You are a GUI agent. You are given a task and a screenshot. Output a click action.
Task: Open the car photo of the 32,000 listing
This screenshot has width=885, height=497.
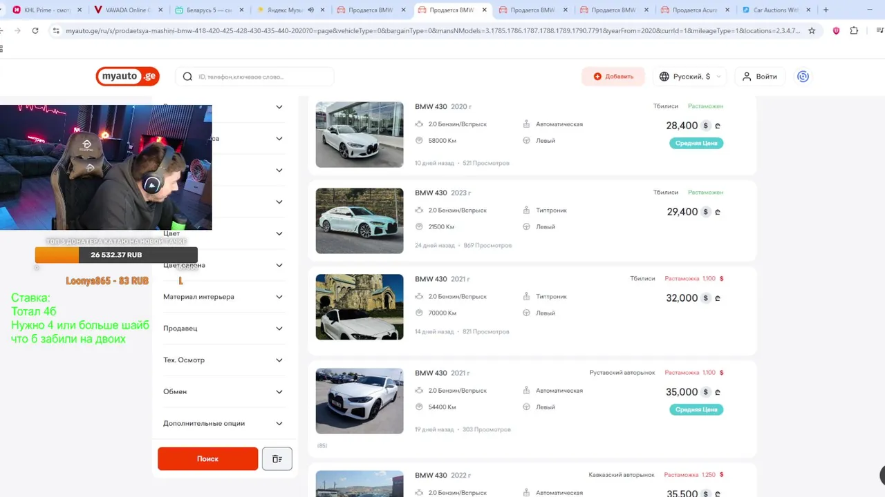[360, 307]
